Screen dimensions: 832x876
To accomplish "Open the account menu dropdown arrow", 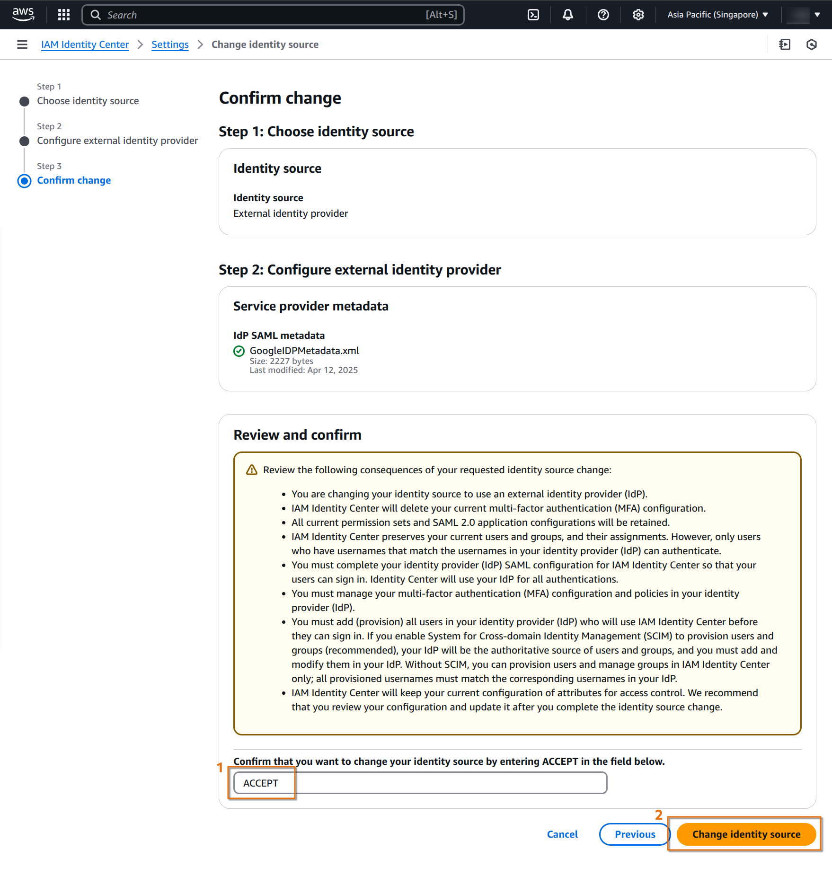I will click(817, 15).
